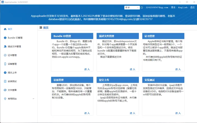Click the 安装IPA到IOS设备 description
This screenshot has width=197, height=123.
click(x=163, y=90)
